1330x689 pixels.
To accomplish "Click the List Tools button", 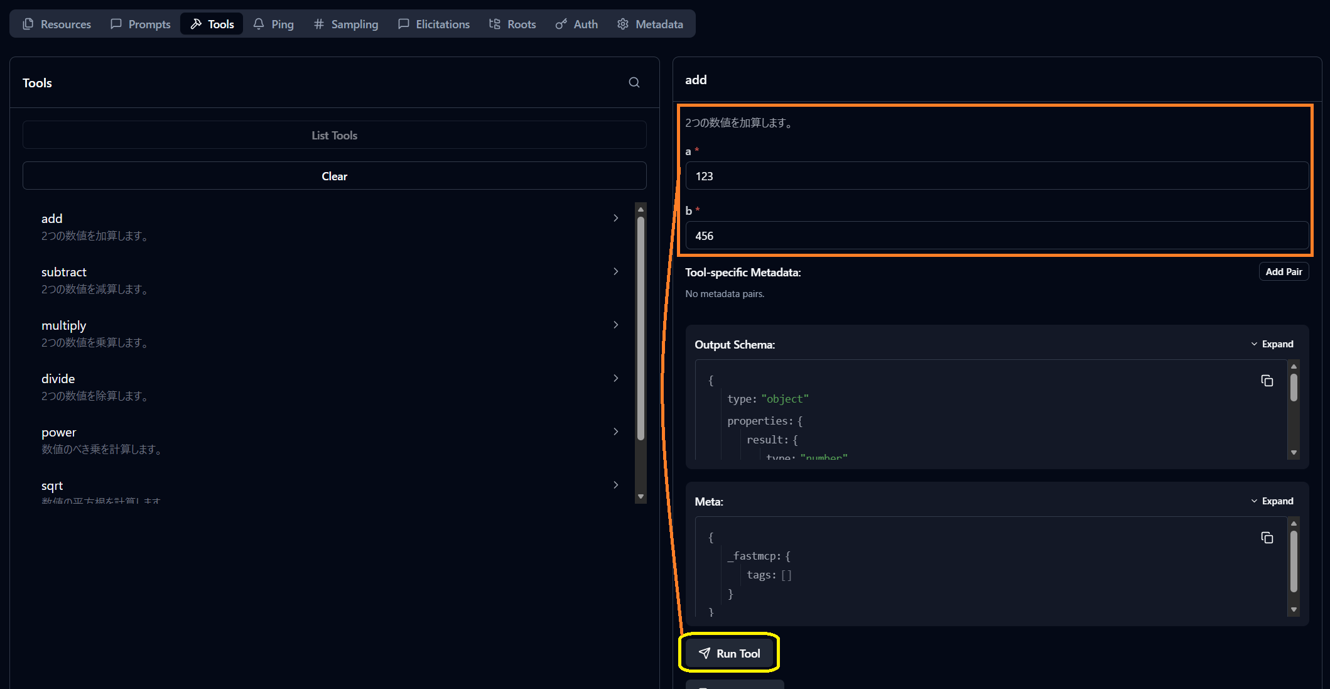I will coord(334,135).
